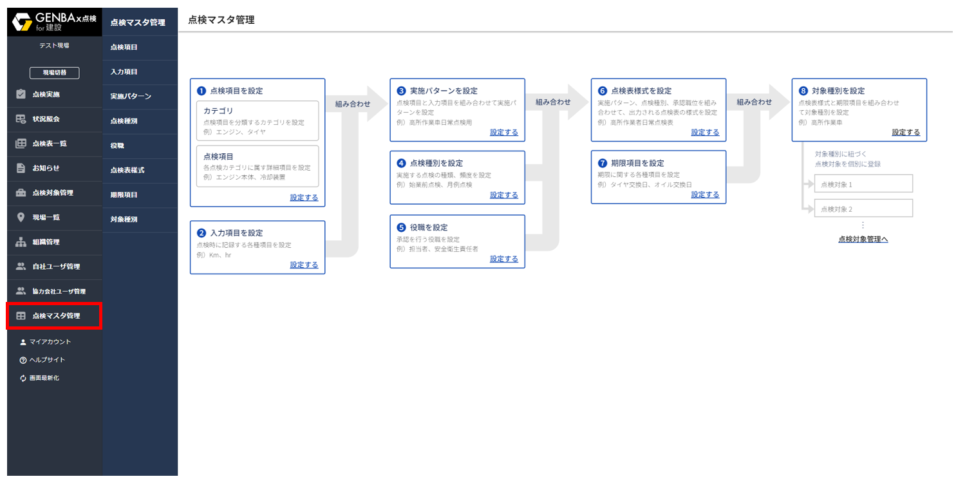Click the ヘルプサイト question mark icon
This screenshot has height=479, width=956.
[23, 361]
